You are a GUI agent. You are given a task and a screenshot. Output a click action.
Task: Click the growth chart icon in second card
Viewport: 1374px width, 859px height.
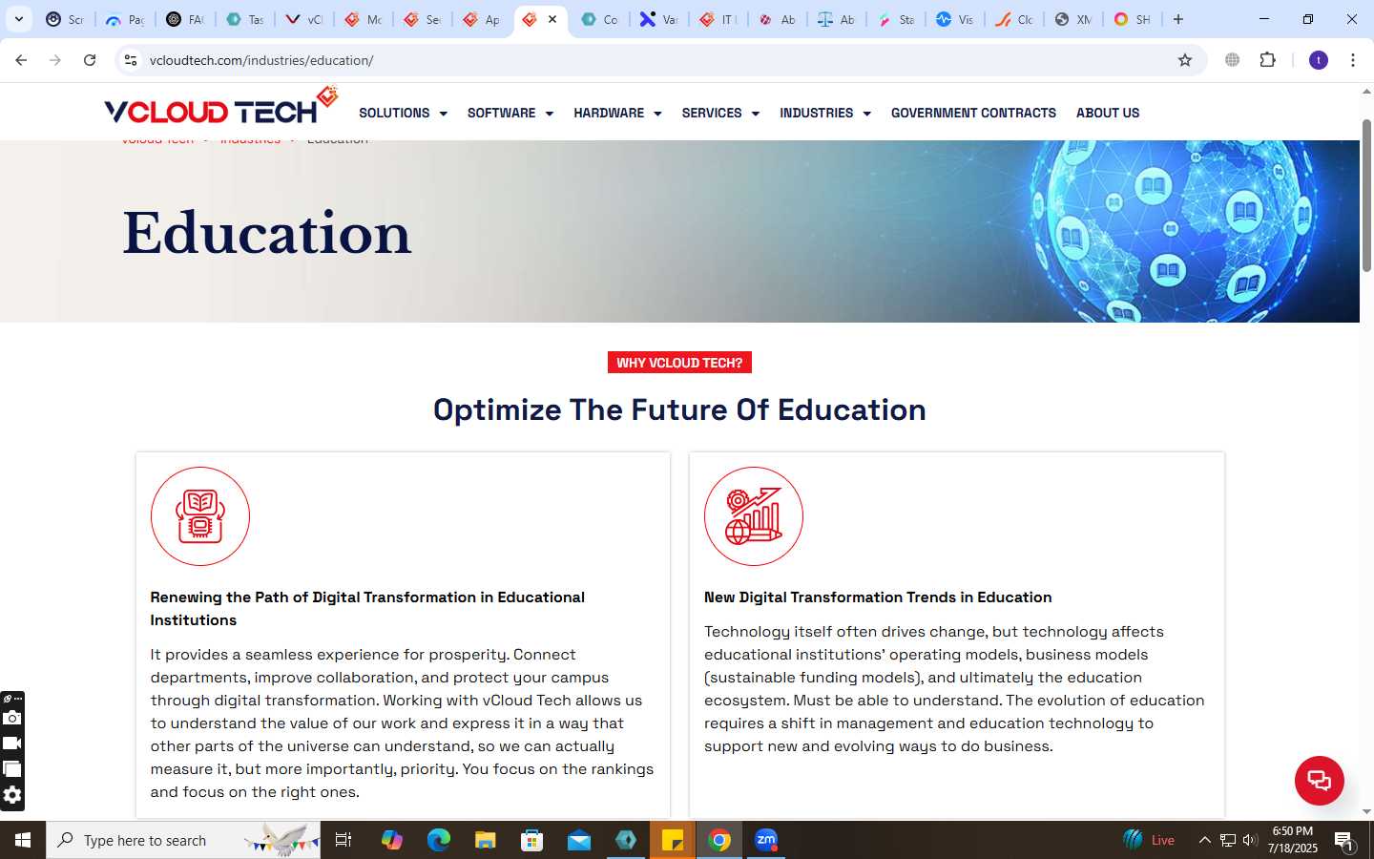754,516
